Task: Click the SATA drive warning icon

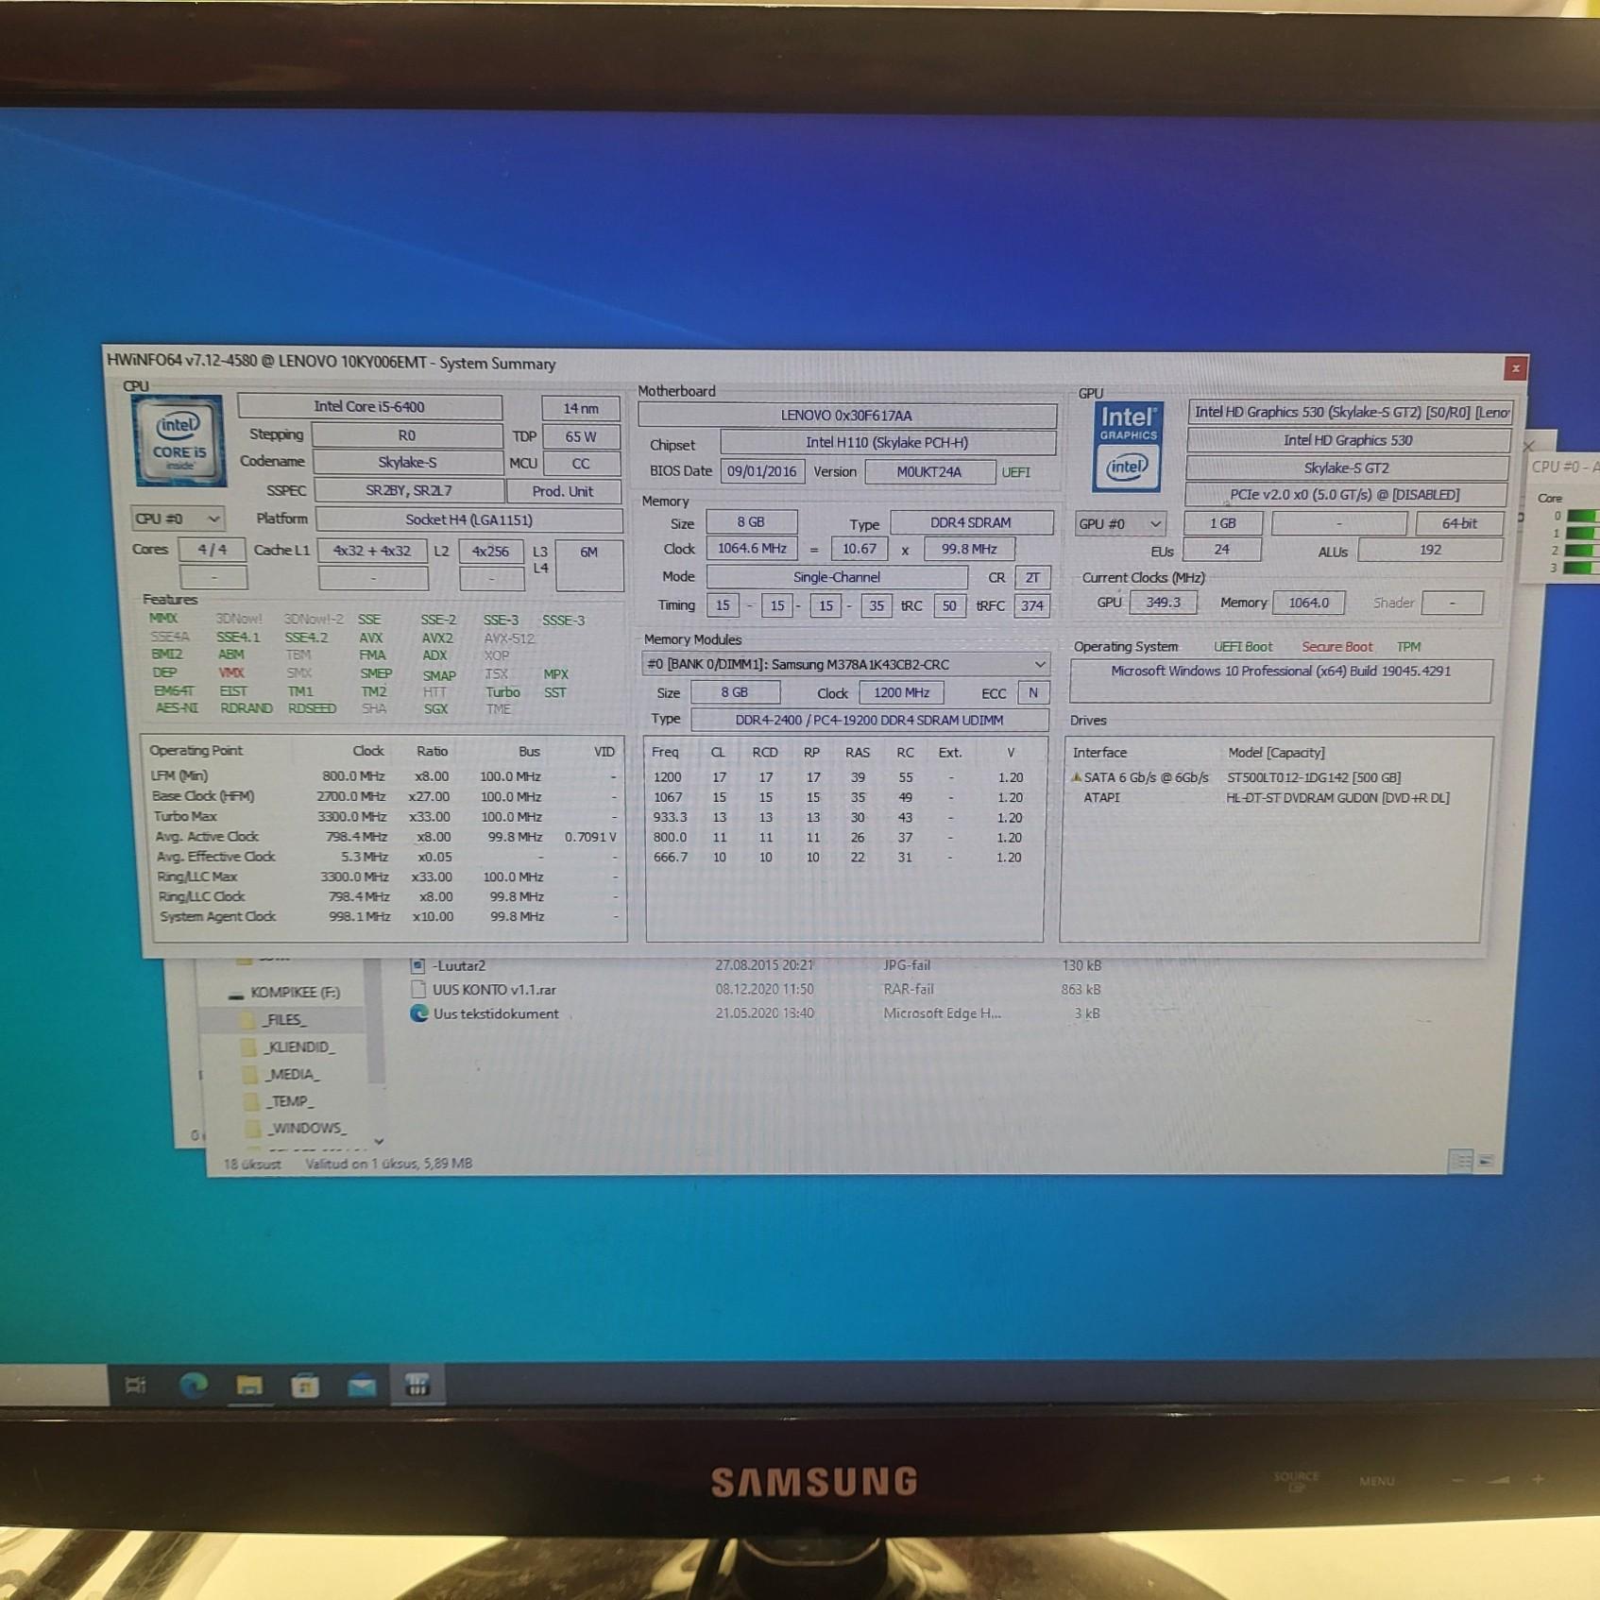Action: (1076, 777)
